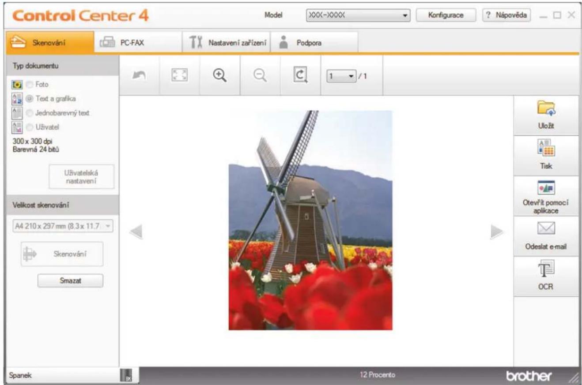The image size is (582, 385).
Task: Open the page number dropdown
Action: pos(341,76)
